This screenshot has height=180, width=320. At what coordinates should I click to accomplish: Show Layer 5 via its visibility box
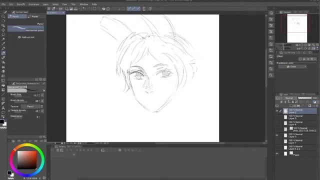click(277, 117)
